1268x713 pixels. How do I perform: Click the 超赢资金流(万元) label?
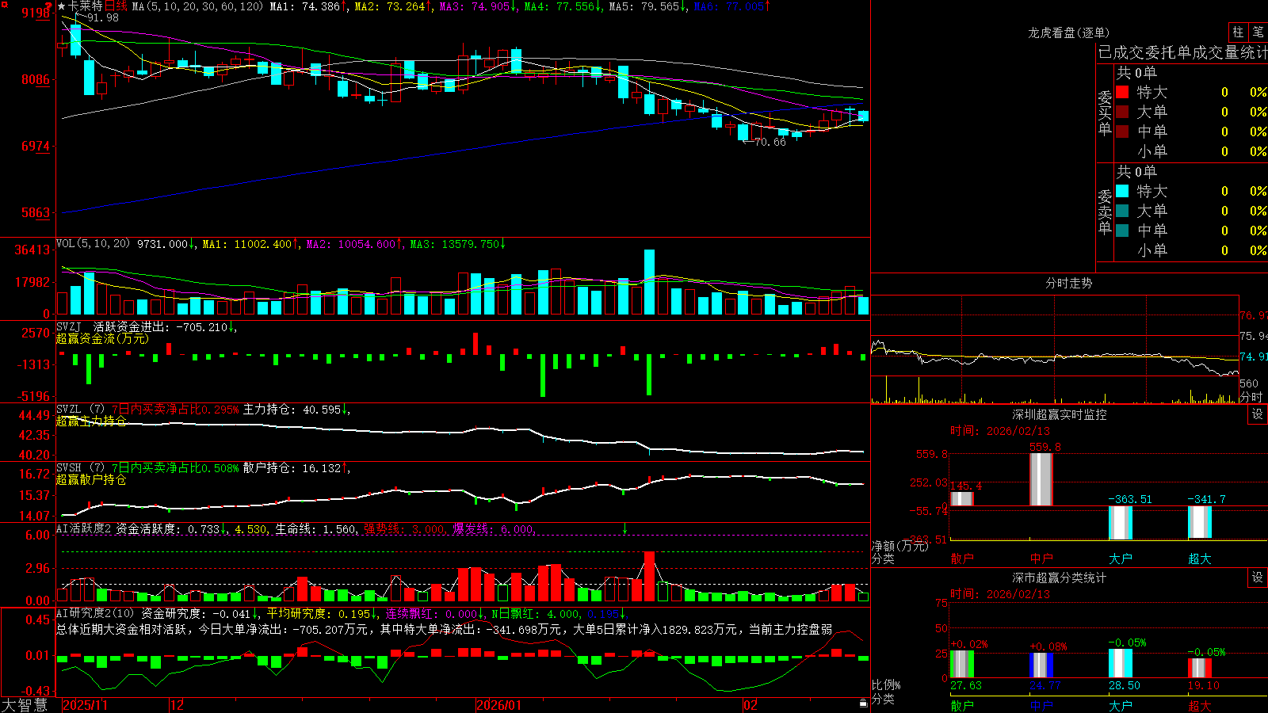(x=102, y=339)
